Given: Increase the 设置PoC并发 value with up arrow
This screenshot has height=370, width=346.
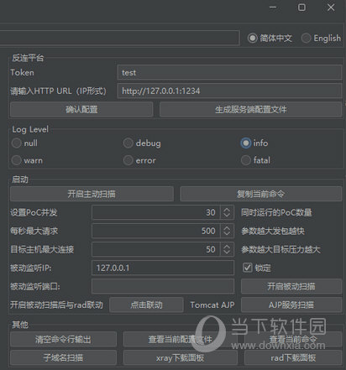Looking at the screenshot, I should [x=227, y=210].
